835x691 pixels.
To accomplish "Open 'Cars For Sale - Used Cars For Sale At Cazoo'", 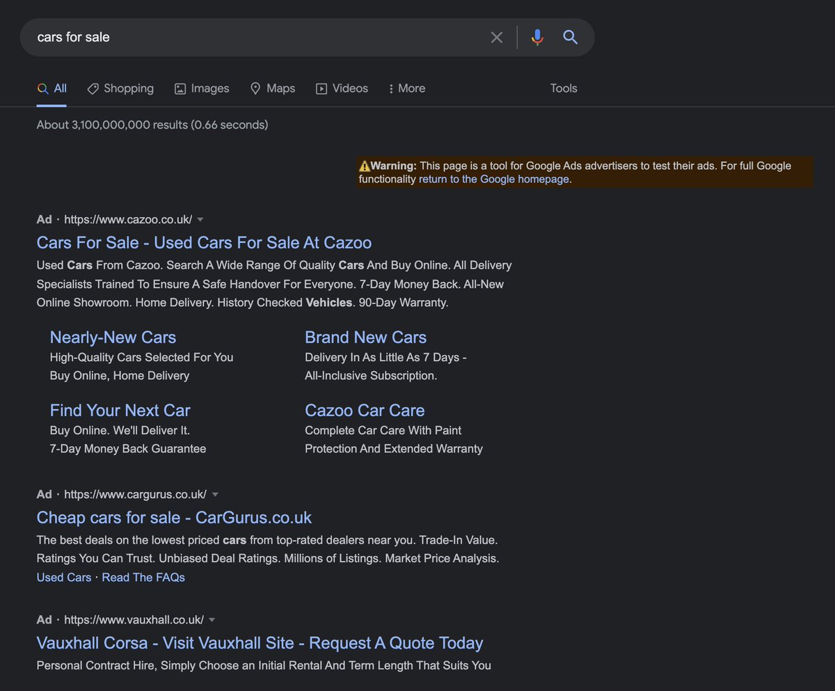I will pos(204,242).
